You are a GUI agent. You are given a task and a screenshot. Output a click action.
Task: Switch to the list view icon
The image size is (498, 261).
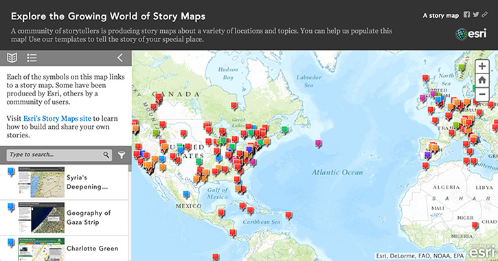coord(32,58)
